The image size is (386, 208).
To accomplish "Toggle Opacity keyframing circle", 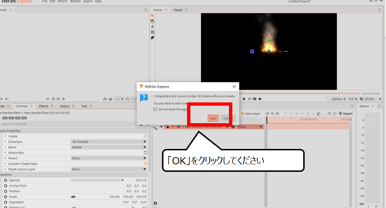I will [x=6, y=180].
